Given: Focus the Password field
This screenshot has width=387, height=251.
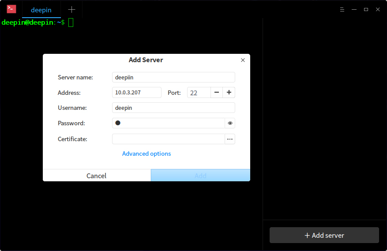Looking at the screenshot, I should (x=168, y=123).
